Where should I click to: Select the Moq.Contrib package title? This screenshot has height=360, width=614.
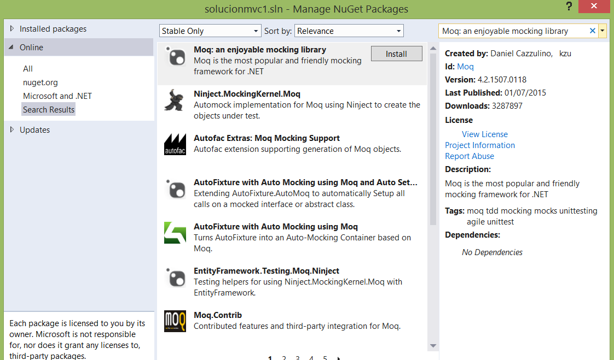[x=218, y=315]
